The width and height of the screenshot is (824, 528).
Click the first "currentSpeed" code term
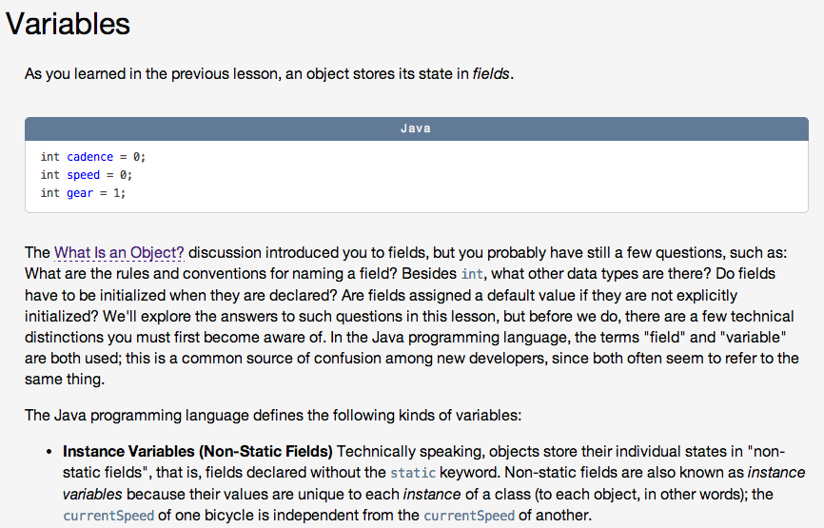[x=102, y=516]
